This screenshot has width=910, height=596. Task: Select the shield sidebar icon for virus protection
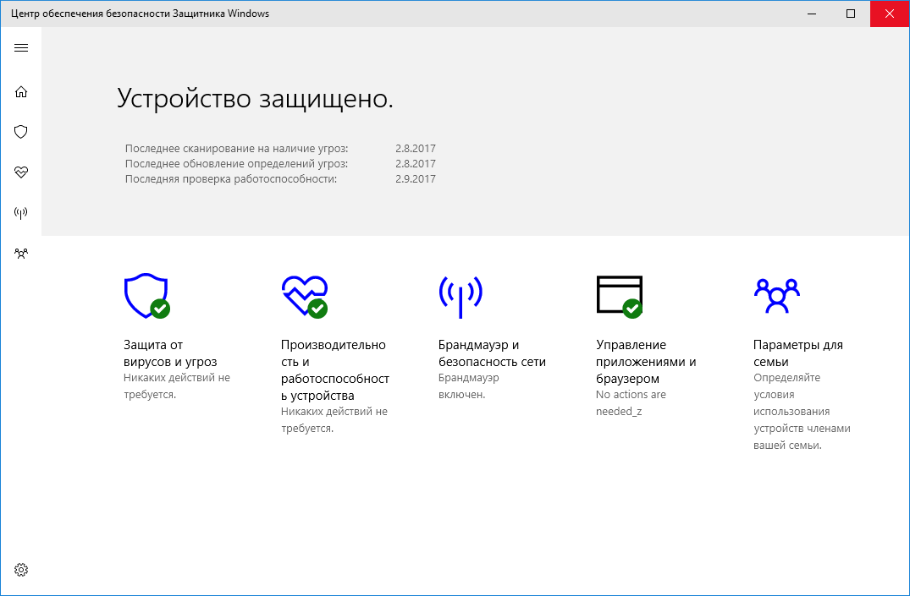click(20, 132)
